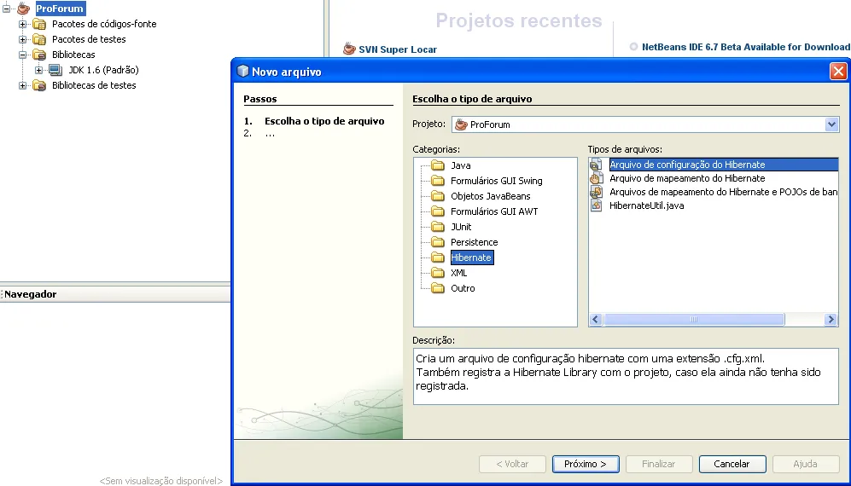Select Arquivo de mapeamento do Hibernate file type
The width and height of the screenshot is (851, 486).
pos(687,178)
